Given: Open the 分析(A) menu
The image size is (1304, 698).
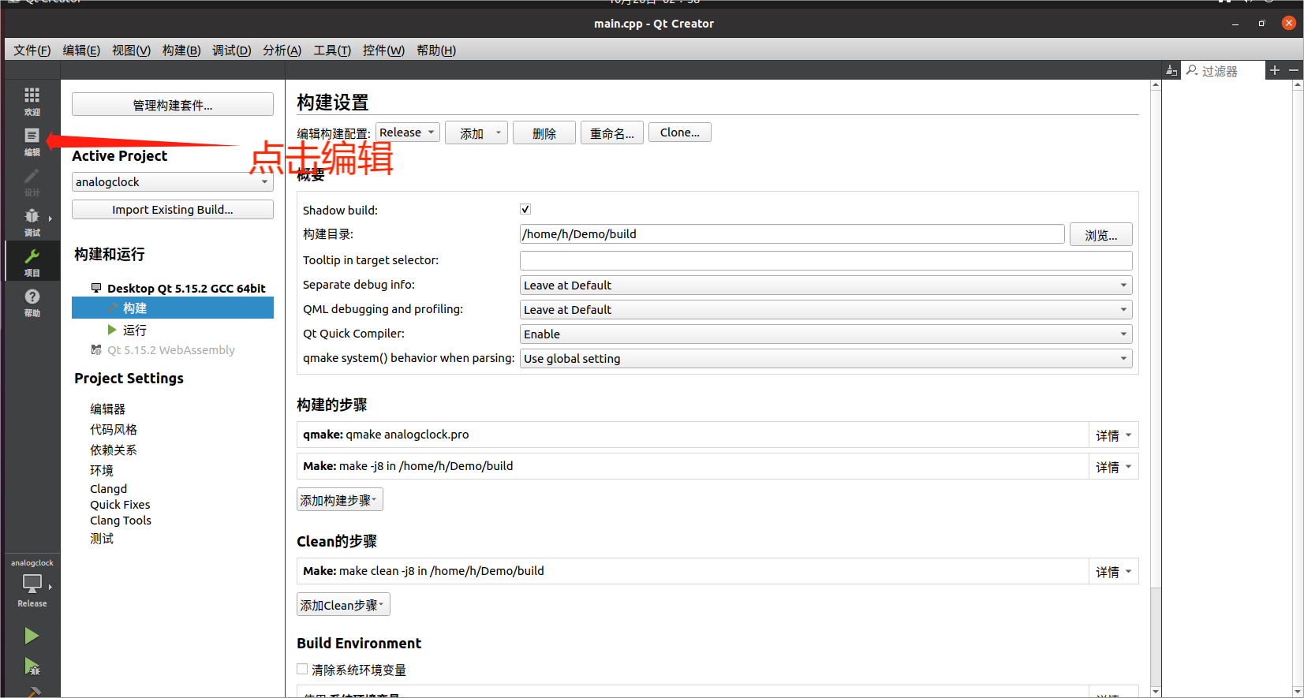Looking at the screenshot, I should click(282, 50).
